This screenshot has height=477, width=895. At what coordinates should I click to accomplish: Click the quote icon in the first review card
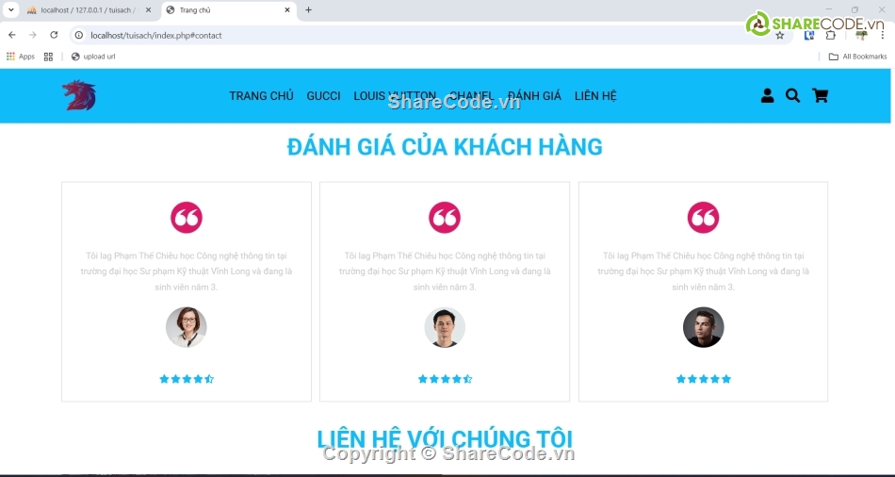click(x=187, y=218)
